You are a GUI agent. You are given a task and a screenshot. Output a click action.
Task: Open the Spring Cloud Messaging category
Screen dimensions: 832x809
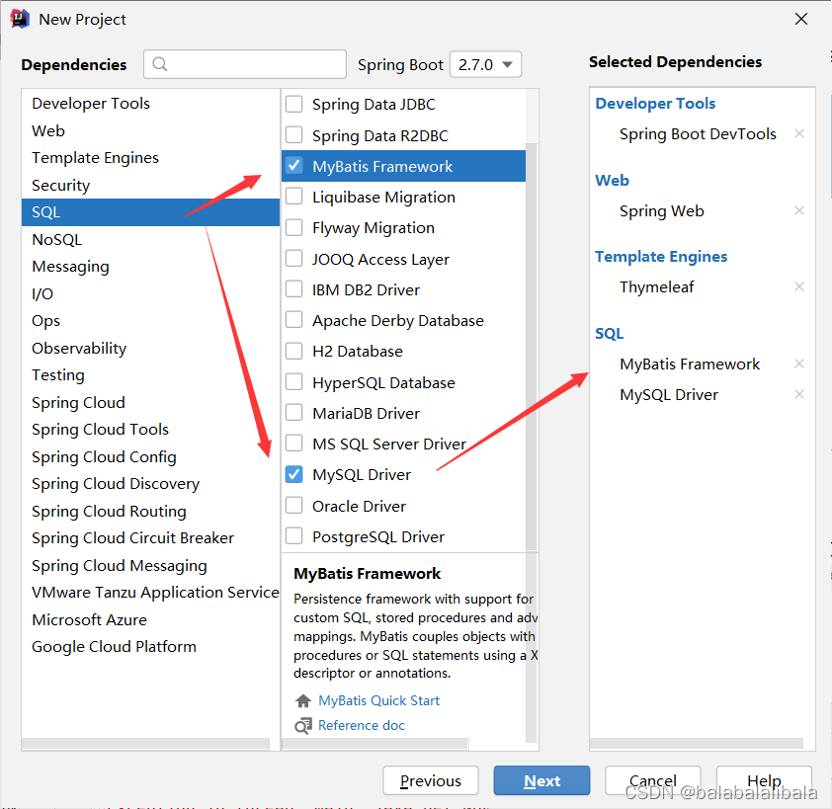[151, 565]
